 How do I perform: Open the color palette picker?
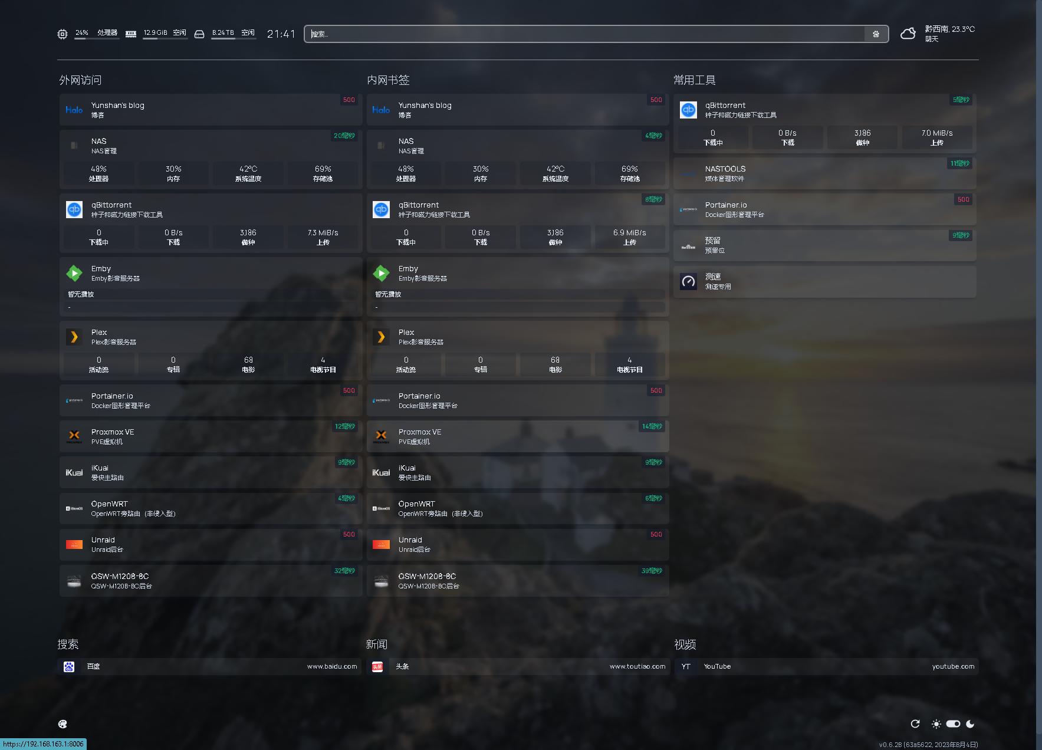pos(63,724)
